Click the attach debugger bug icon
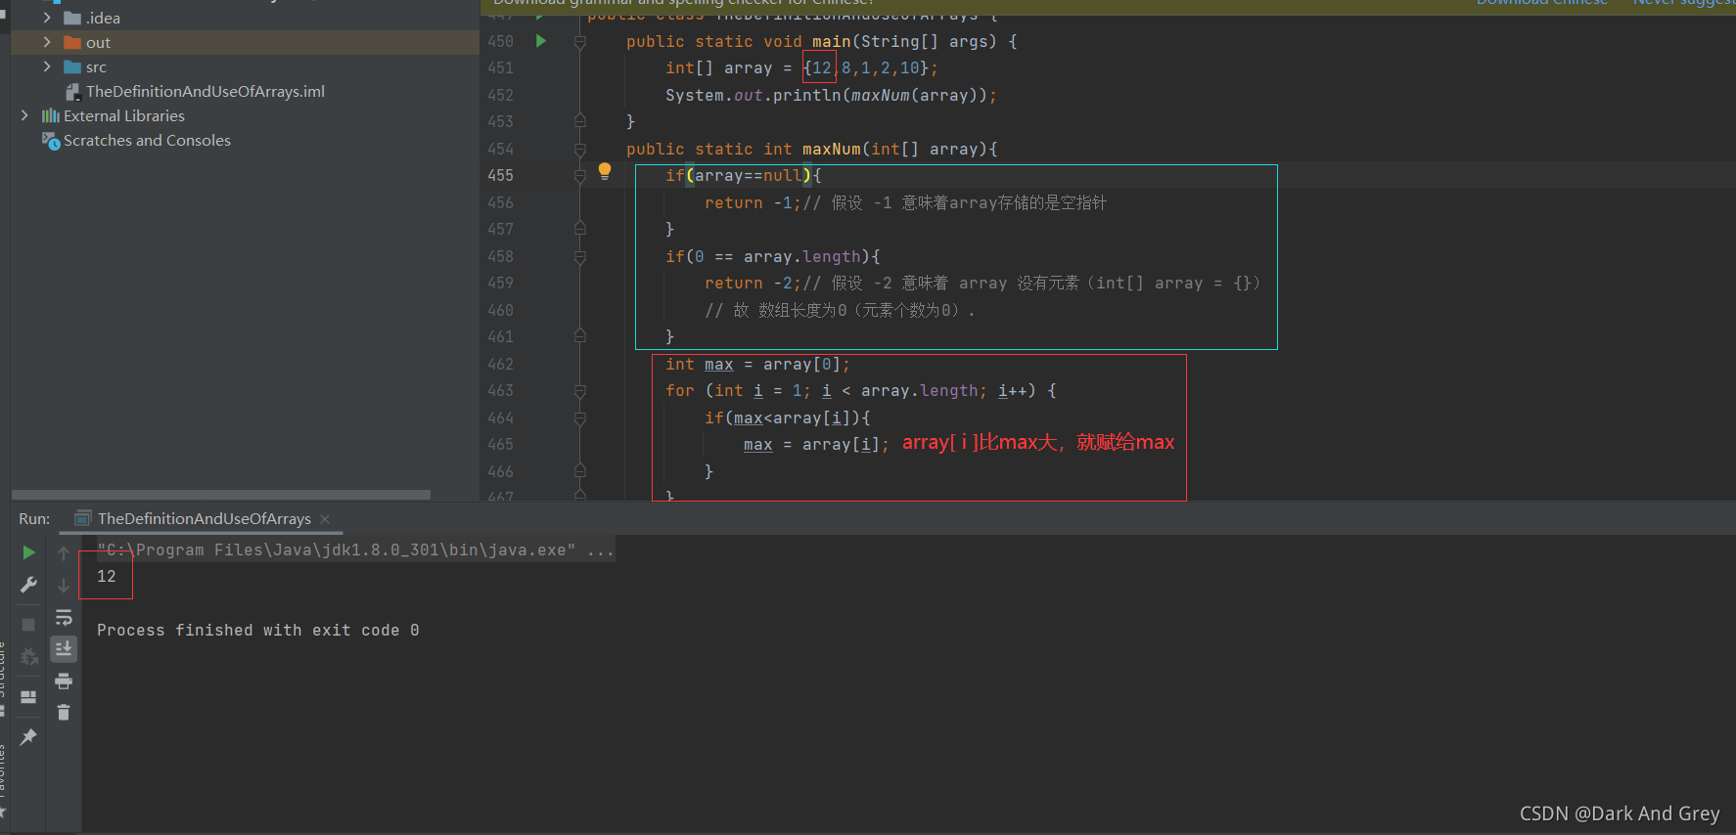The height and width of the screenshot is (835, 1736). tap(28, 656)
